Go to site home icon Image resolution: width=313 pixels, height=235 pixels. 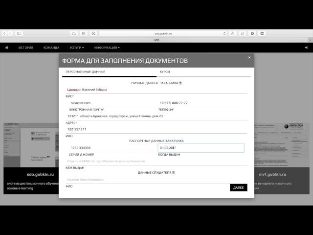pyautogui.click(x=6, y=47)
